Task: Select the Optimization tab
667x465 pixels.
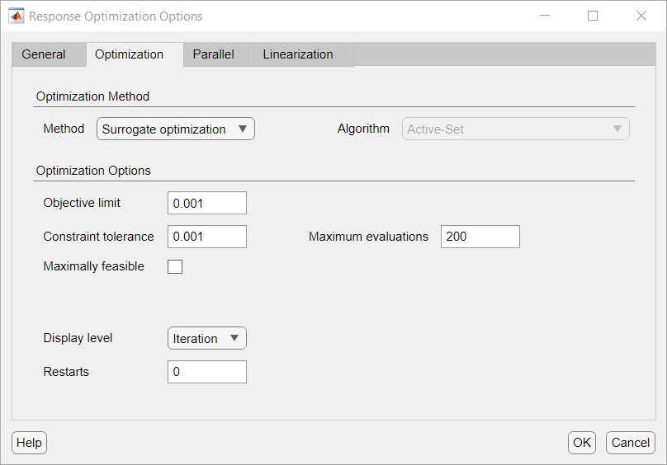Action: pos(129,54)
